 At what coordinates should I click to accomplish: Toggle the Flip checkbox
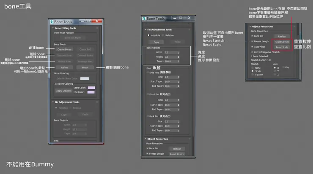283,67
